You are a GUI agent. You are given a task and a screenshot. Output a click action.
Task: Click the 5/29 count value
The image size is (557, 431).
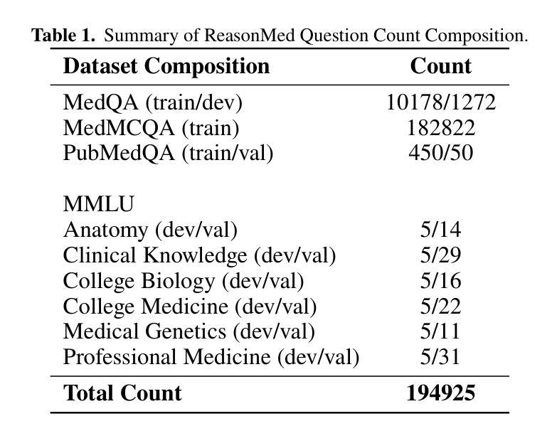tap(440, 255)
